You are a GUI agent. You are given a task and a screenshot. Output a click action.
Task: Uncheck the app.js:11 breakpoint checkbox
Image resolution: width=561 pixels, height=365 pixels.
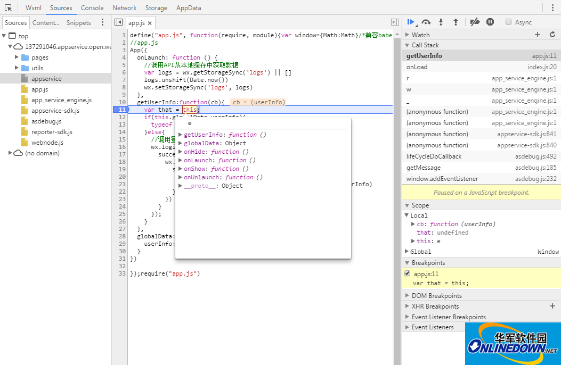tap(408, 273)
